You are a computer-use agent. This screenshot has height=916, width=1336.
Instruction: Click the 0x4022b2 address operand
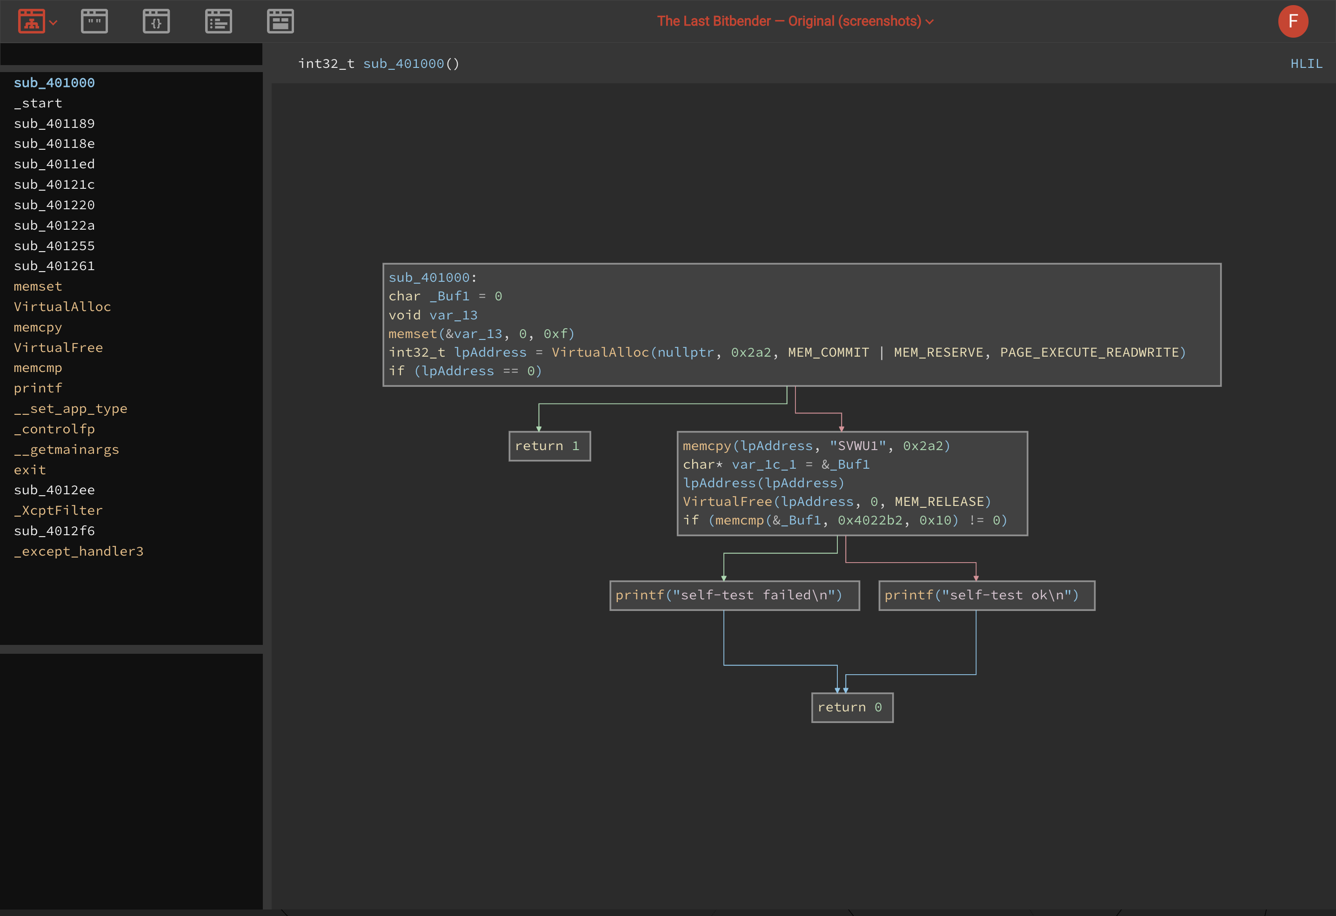tap(870, 521)
